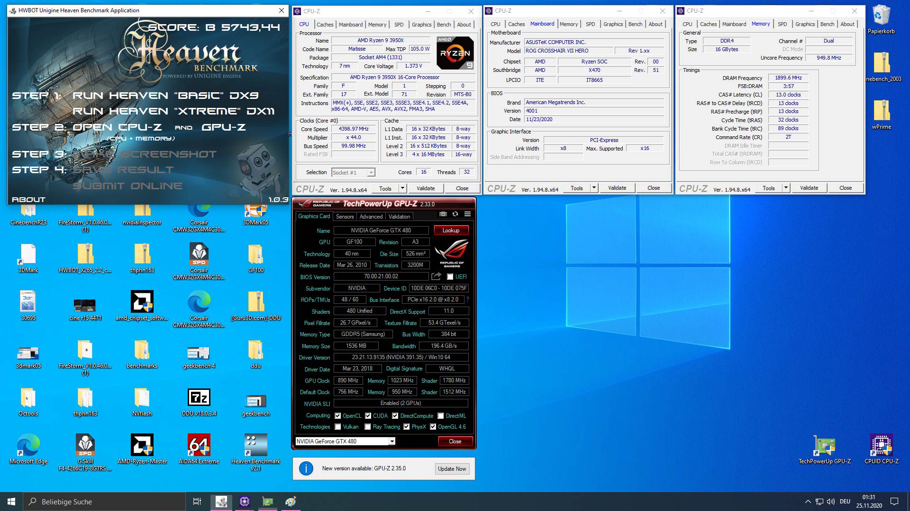The image size is (910, 511).
Task: Switch to Caches tab in first CPU-Z window
Action: click(x=325, y=25)
